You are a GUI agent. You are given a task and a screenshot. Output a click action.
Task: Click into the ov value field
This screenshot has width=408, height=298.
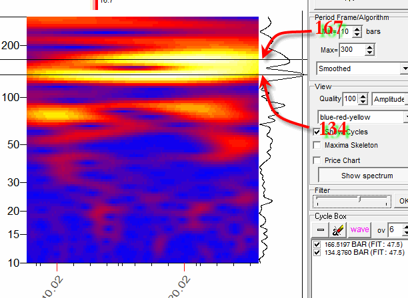[395, 229]
